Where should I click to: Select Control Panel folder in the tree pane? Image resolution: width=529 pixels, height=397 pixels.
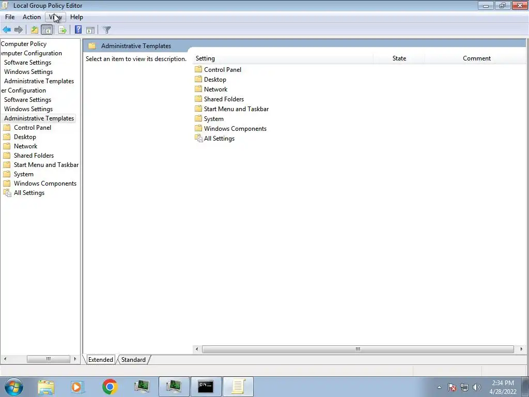click(33, 128)
